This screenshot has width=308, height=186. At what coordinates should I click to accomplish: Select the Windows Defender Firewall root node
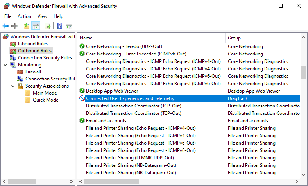pos(43,36)
